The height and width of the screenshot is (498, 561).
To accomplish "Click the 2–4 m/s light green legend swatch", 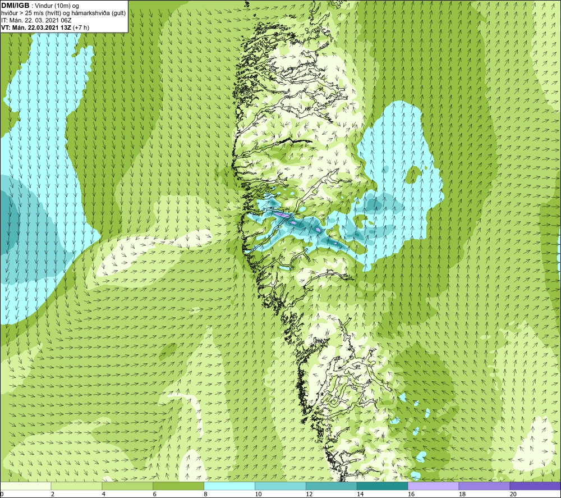I will (x=76, y=486).
